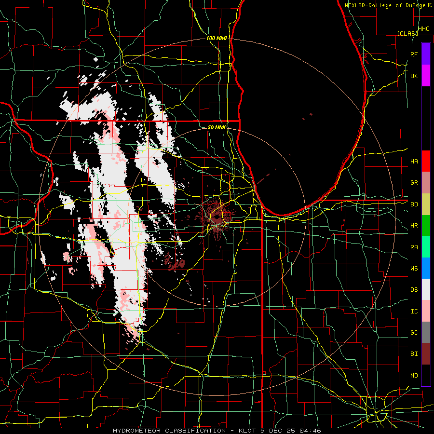Click the 'ND' legend label
This screenshot has width=434, height=434.
[x=414, y=376]
